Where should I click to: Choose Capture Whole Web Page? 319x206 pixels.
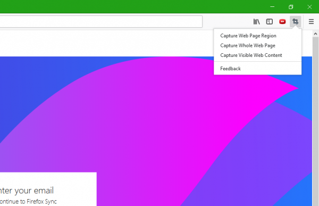point(248,46)
